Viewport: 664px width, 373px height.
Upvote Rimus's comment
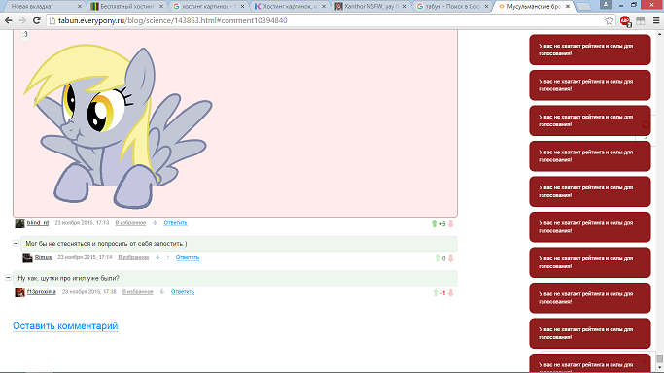(437, 258)
